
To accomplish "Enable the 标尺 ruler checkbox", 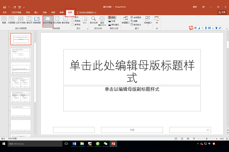I will (x=73, y=17).
